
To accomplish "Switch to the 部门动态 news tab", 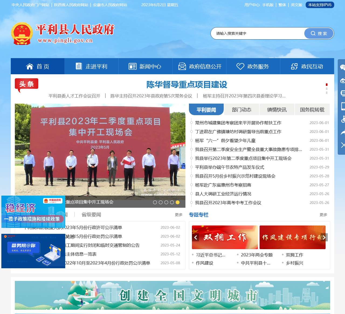I will pos(241,109).
